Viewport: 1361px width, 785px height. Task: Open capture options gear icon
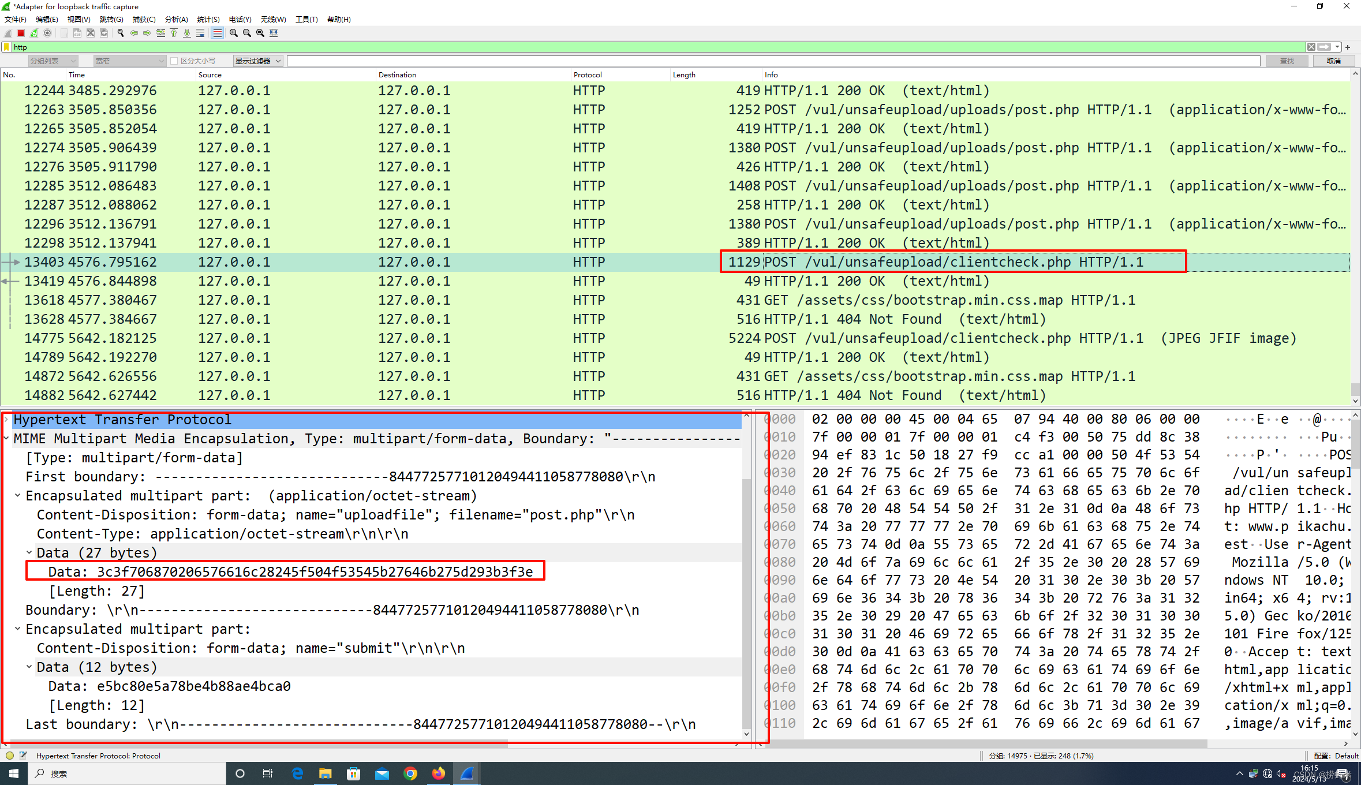pyautogui.click(x=47, y=33)
